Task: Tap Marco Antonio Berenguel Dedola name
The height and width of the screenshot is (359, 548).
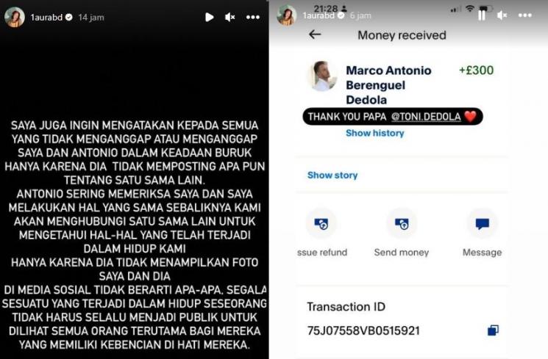Action: click(x=388, y=85)
